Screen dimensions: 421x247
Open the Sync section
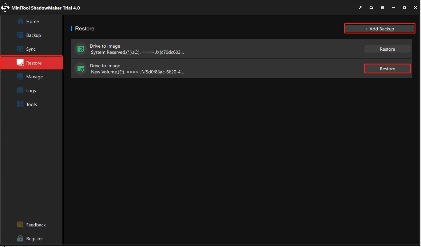click(x=31, y=49)
